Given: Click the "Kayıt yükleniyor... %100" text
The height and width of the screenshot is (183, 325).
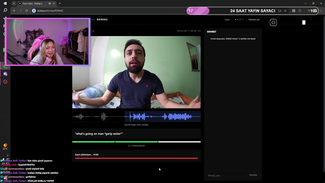Looking at the screenshot, I should pyautogui.click(x=87, y=155).
